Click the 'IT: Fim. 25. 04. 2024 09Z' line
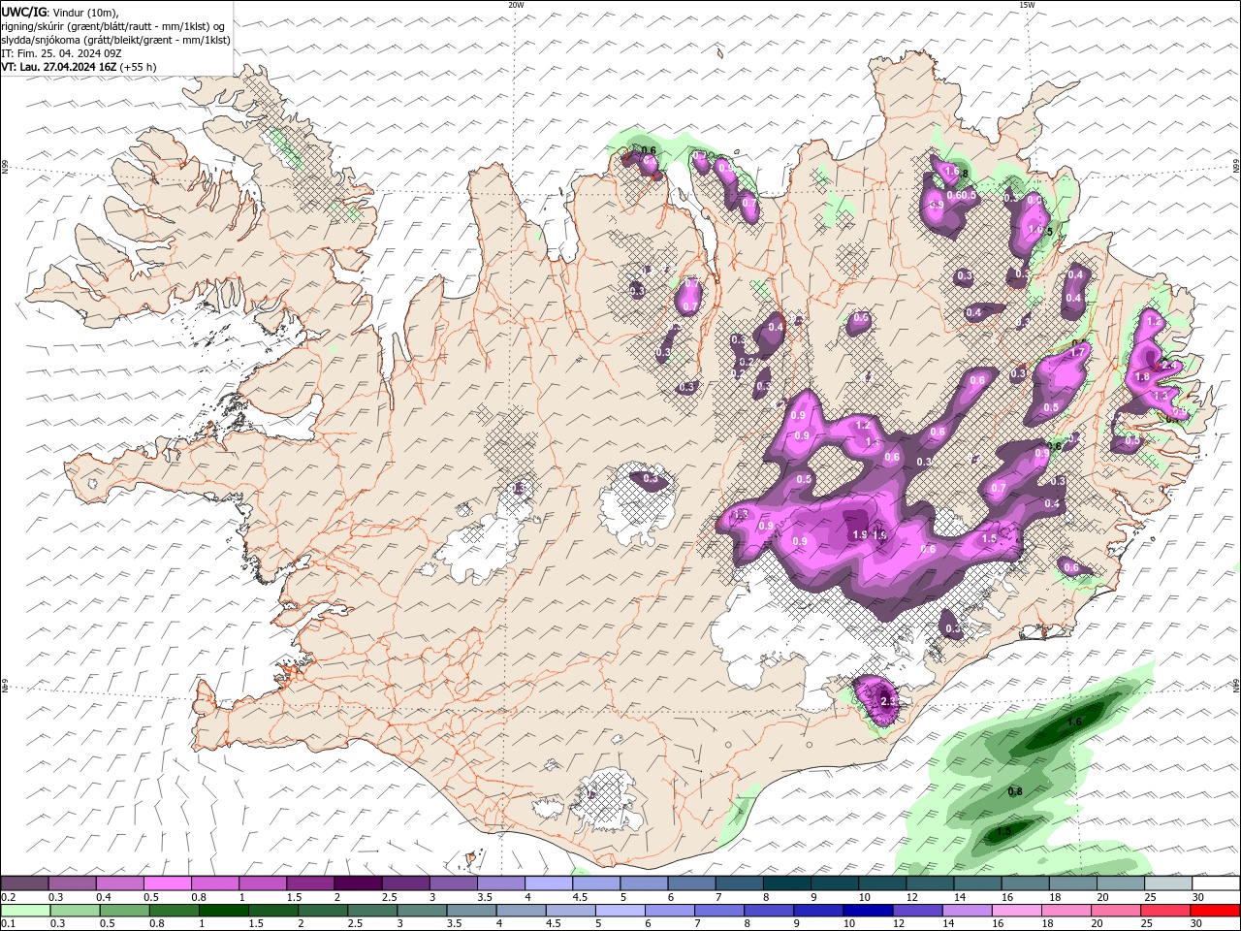This screenshot has height=931, width=1241. (61, 53)
